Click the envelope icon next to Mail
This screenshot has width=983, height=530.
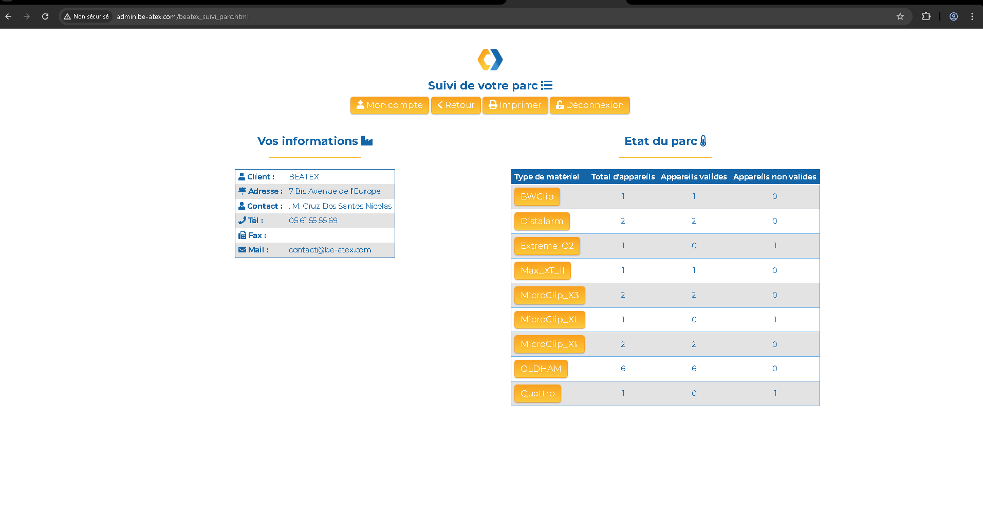coord(242,250)
